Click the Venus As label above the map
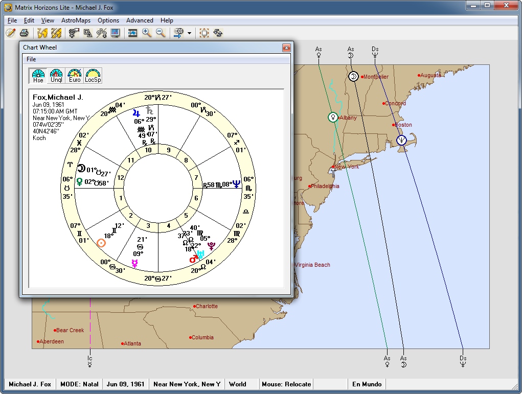522x394 pixels. 319,52
